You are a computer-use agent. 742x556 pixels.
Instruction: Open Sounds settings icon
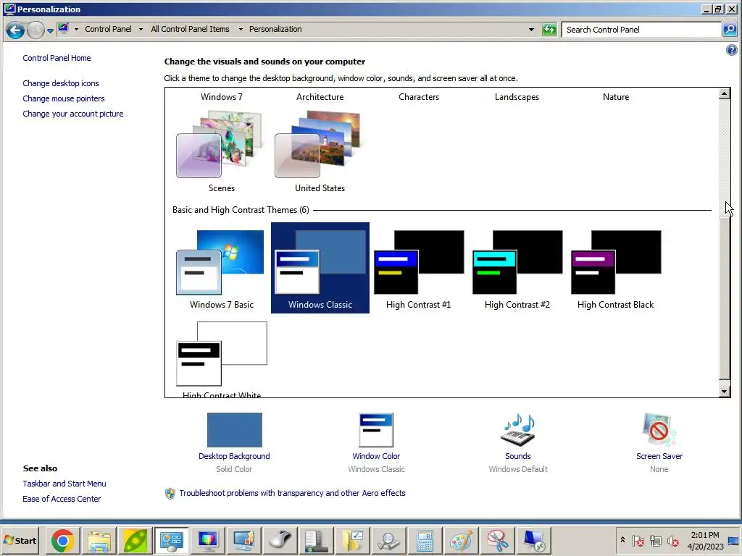coord(517,430)
